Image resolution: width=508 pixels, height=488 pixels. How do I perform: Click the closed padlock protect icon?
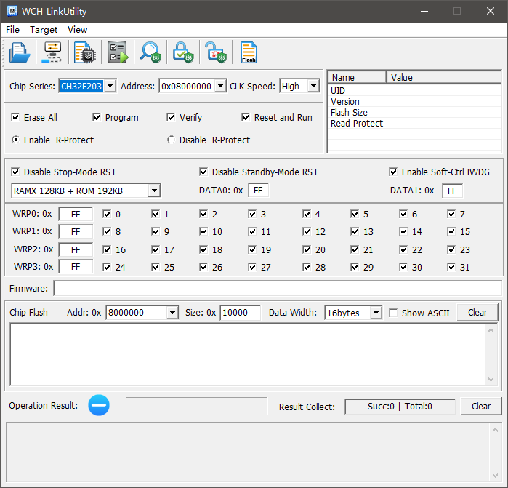click(183, 52)
